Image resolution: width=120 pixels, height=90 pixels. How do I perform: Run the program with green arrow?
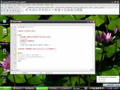[x=7, y=10]
